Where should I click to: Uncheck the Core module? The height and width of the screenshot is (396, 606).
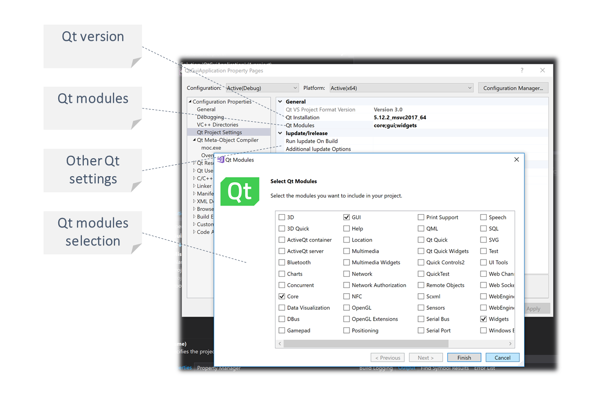[282, 297]
